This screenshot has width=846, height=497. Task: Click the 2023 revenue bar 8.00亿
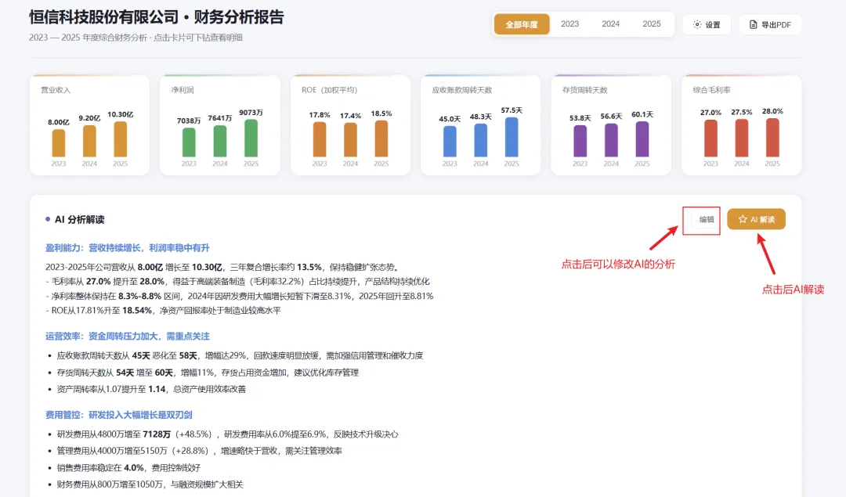[59, 143]
